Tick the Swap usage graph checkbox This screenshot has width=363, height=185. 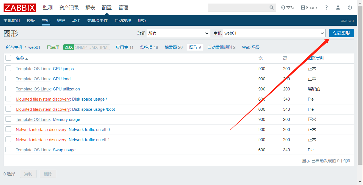(x=8, y=150)
